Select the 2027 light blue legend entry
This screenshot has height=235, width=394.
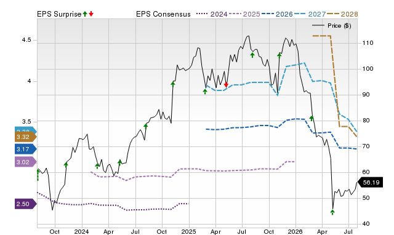(x=310, y=14)
